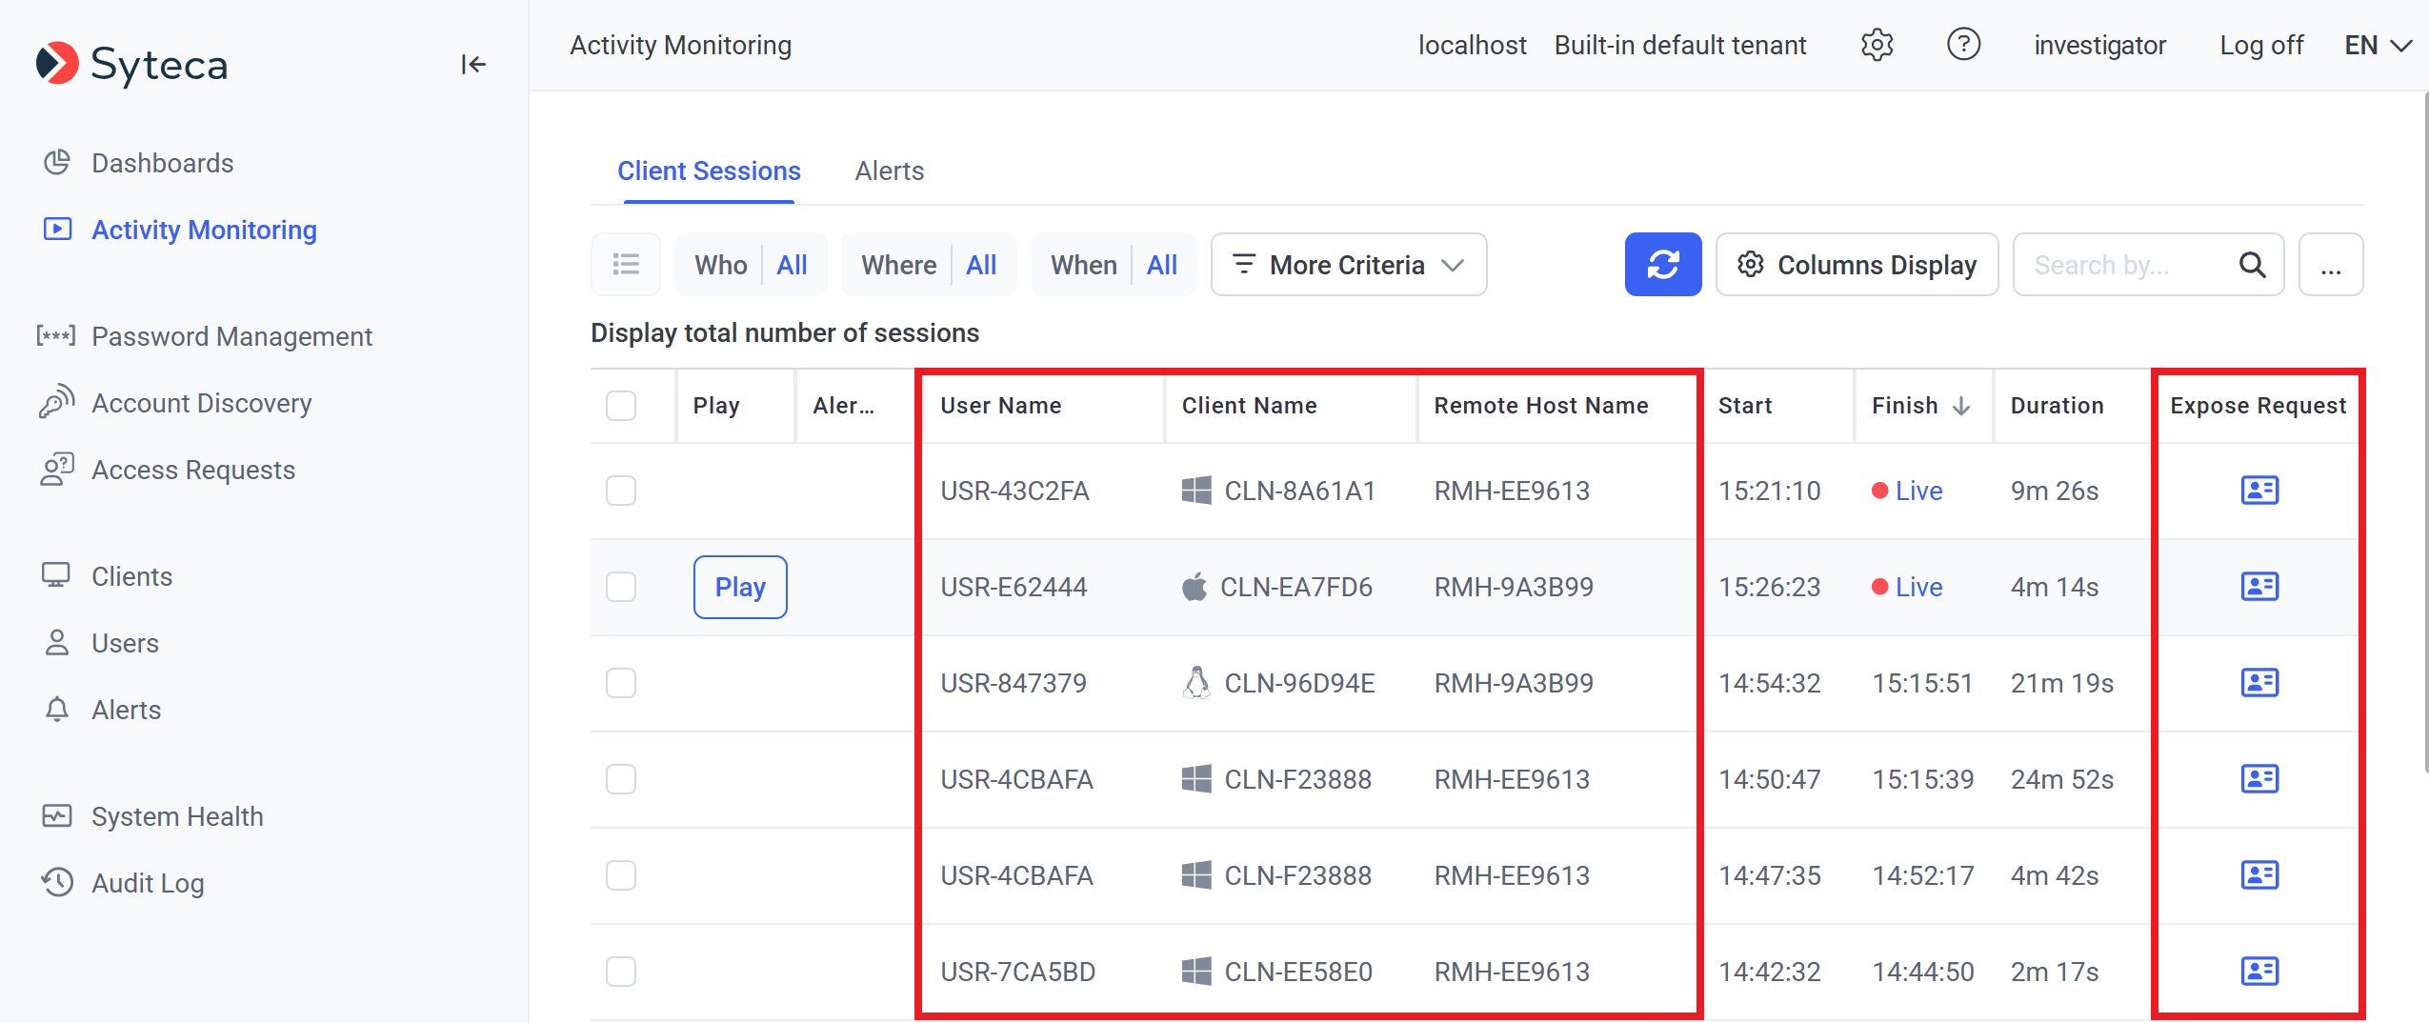Expand the More Criteria dropdown

coord(1348,265)
